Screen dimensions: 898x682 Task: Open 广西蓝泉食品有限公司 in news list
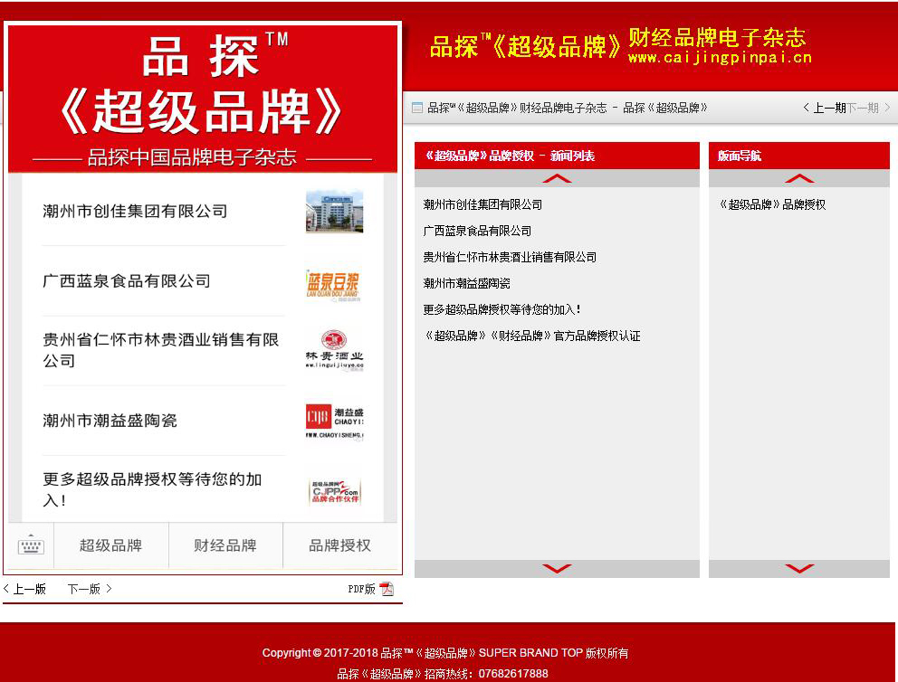pyautogui.click(x=477, y=231)
